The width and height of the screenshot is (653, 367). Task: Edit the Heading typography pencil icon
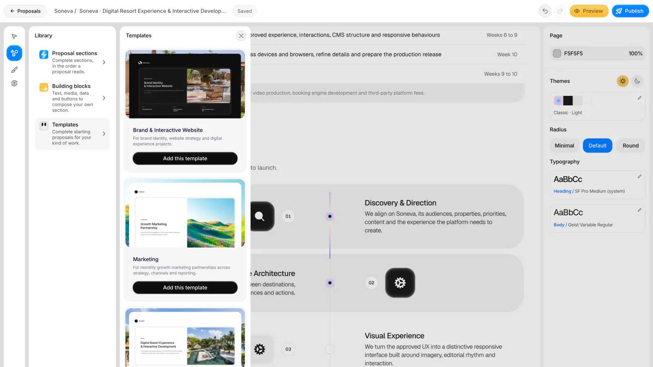coord(640,177)
